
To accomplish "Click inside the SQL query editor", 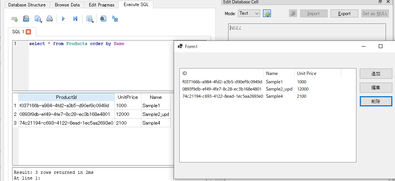I will point(101,66).
